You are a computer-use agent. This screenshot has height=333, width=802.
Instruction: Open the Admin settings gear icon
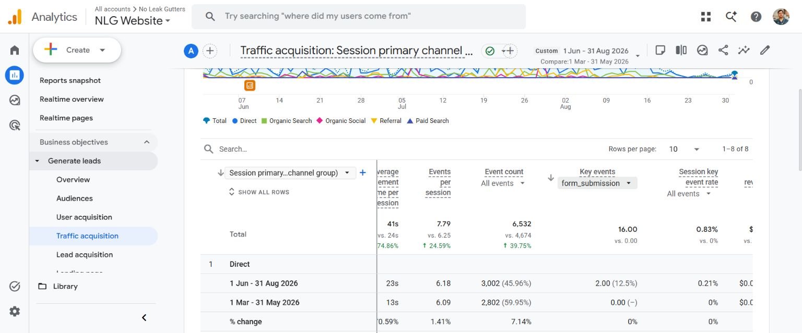click(15, 311)
